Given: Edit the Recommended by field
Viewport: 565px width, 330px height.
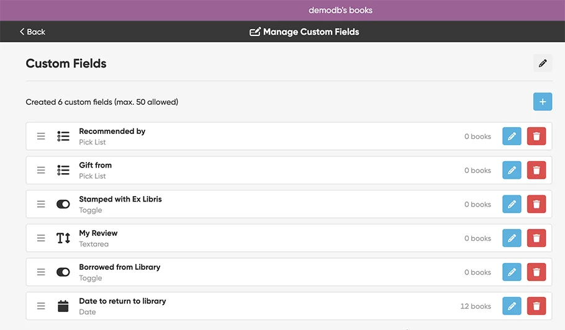Looking at the screenshot, I should click(512, 136).
